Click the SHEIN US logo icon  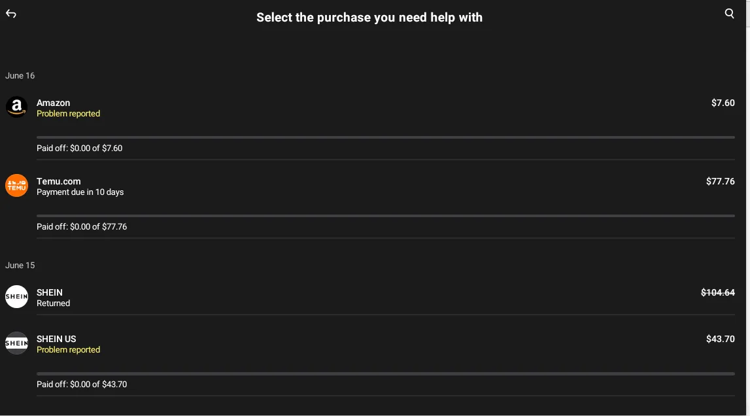coord(16,343)
